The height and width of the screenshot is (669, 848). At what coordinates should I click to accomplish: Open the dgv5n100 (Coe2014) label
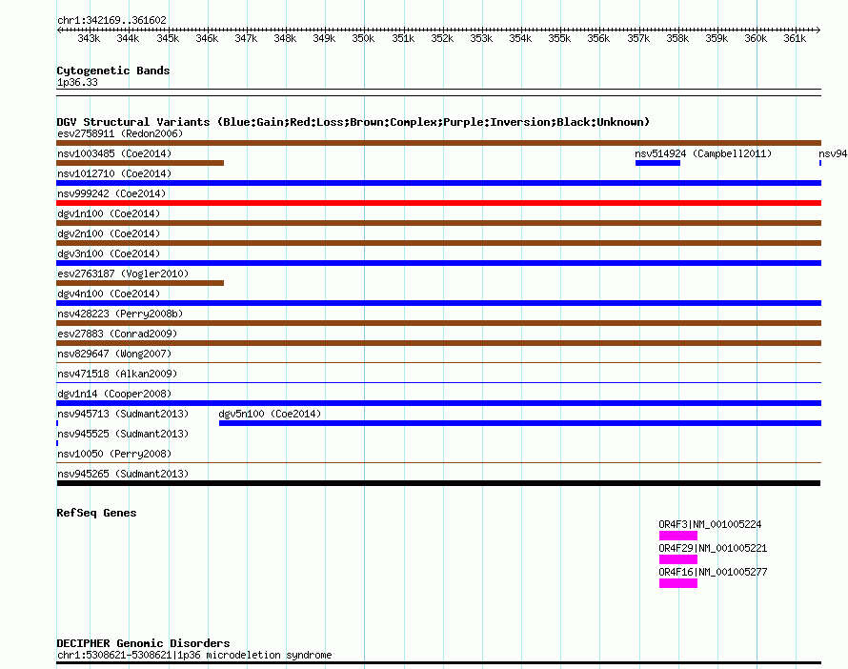click(270, 414)
